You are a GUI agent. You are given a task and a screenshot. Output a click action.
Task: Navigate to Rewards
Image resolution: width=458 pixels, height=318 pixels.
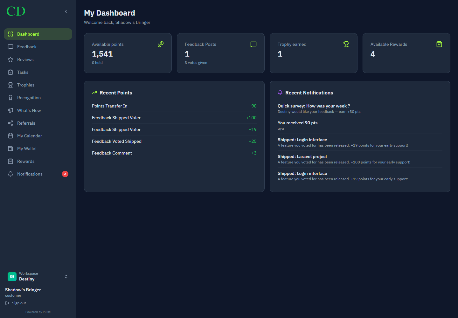[38, 161]
